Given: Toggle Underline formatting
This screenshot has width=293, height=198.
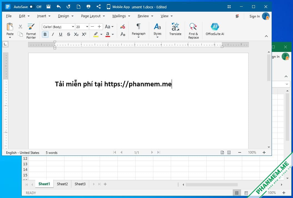Looking at the screenshot, I should pyautogui.click(x=61, y=34).
